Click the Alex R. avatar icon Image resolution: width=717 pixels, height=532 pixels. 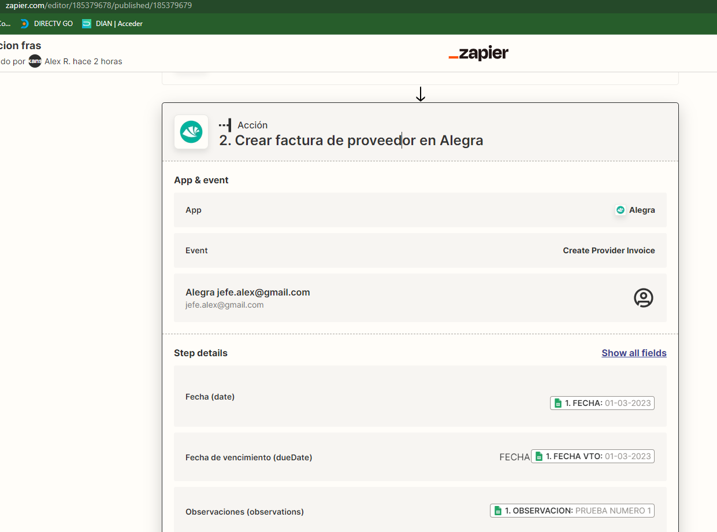(35, 61)
